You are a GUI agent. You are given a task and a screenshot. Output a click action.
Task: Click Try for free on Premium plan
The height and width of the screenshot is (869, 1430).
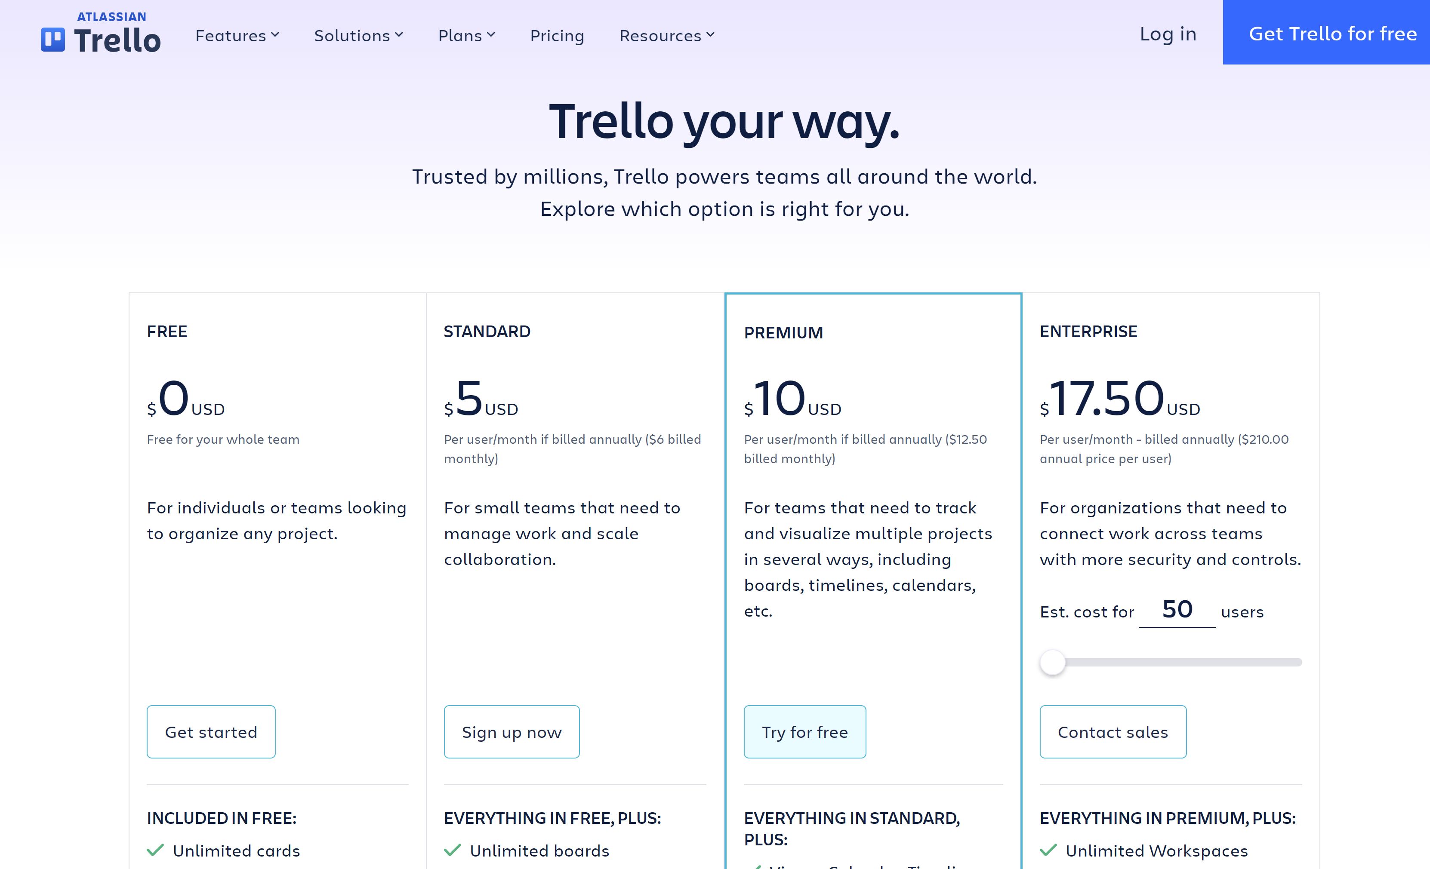tap(806, 731)
